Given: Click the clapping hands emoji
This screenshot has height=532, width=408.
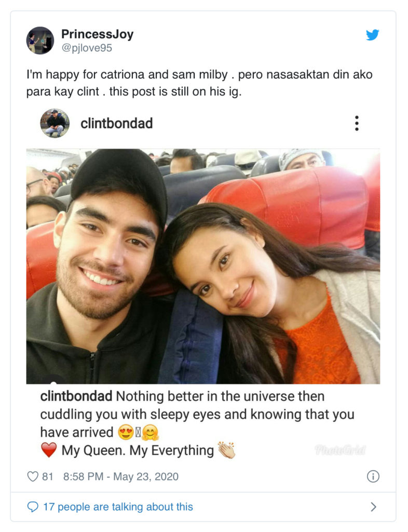Looking at the screenshot, I should [x=226, y=450].
